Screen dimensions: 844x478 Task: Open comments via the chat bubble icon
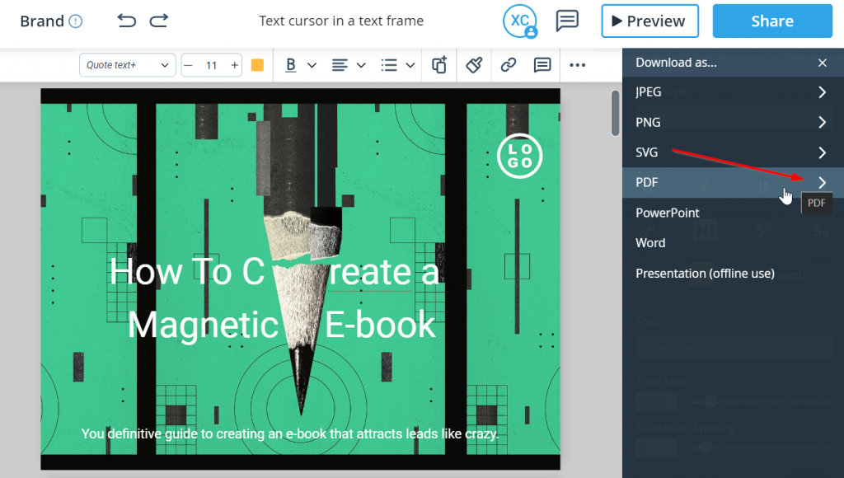(x=567, y=21)
